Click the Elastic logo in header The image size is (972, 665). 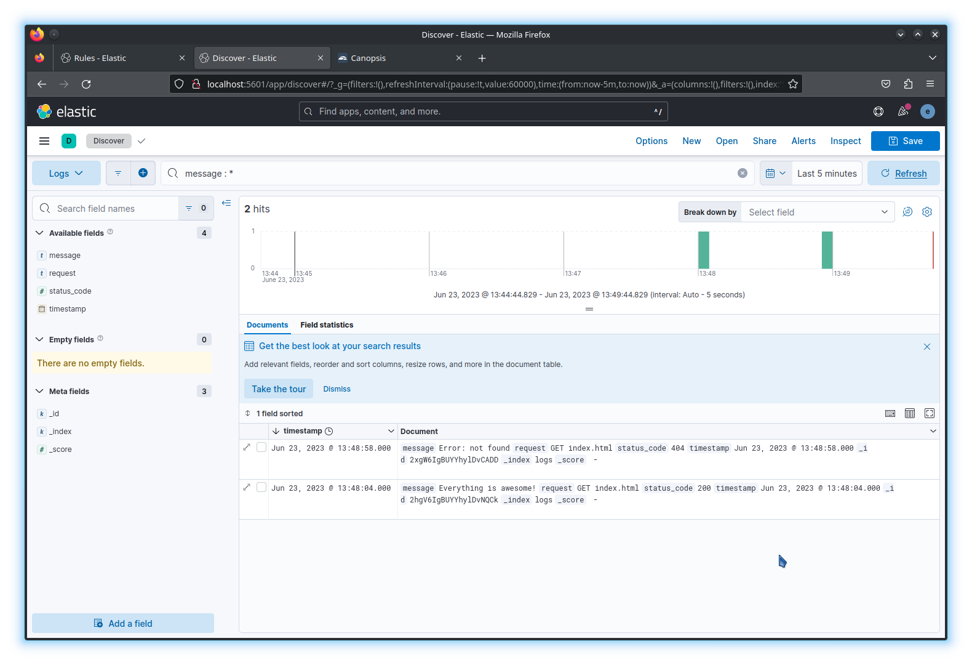pos(66,111)
